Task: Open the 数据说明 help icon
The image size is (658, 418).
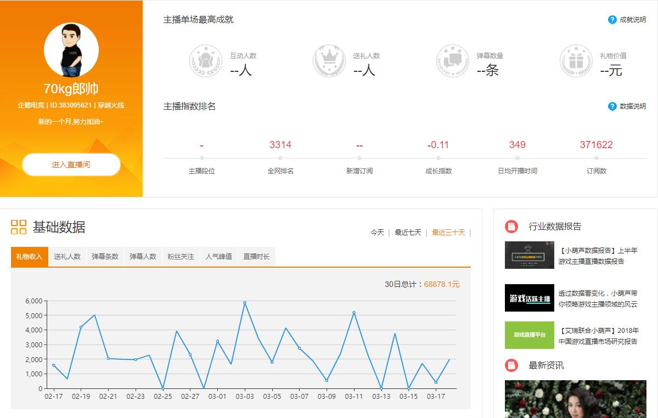Action: click(x=612, y=106)
